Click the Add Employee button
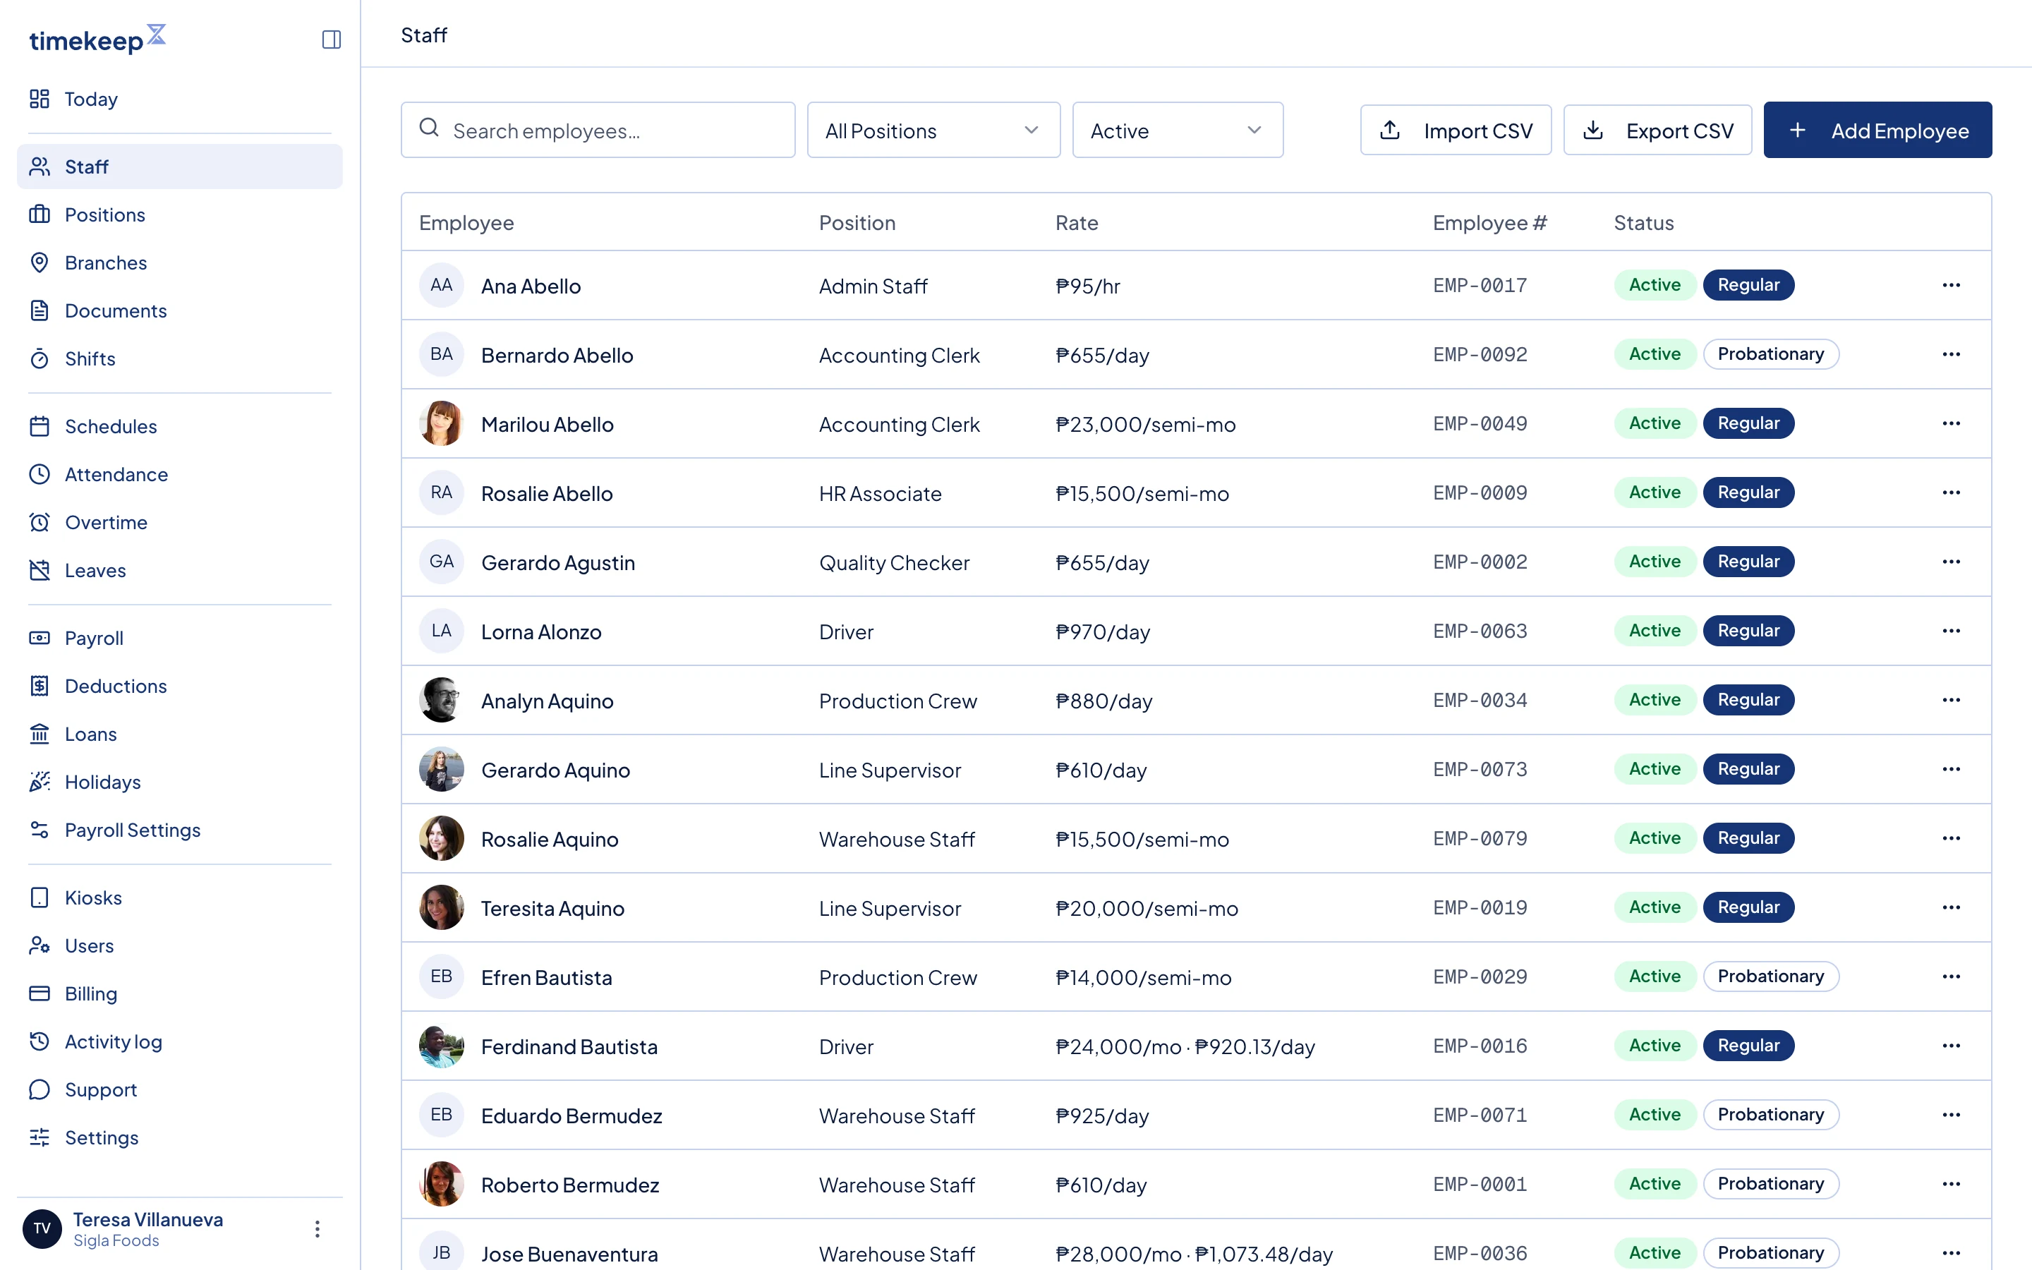 1877,131
